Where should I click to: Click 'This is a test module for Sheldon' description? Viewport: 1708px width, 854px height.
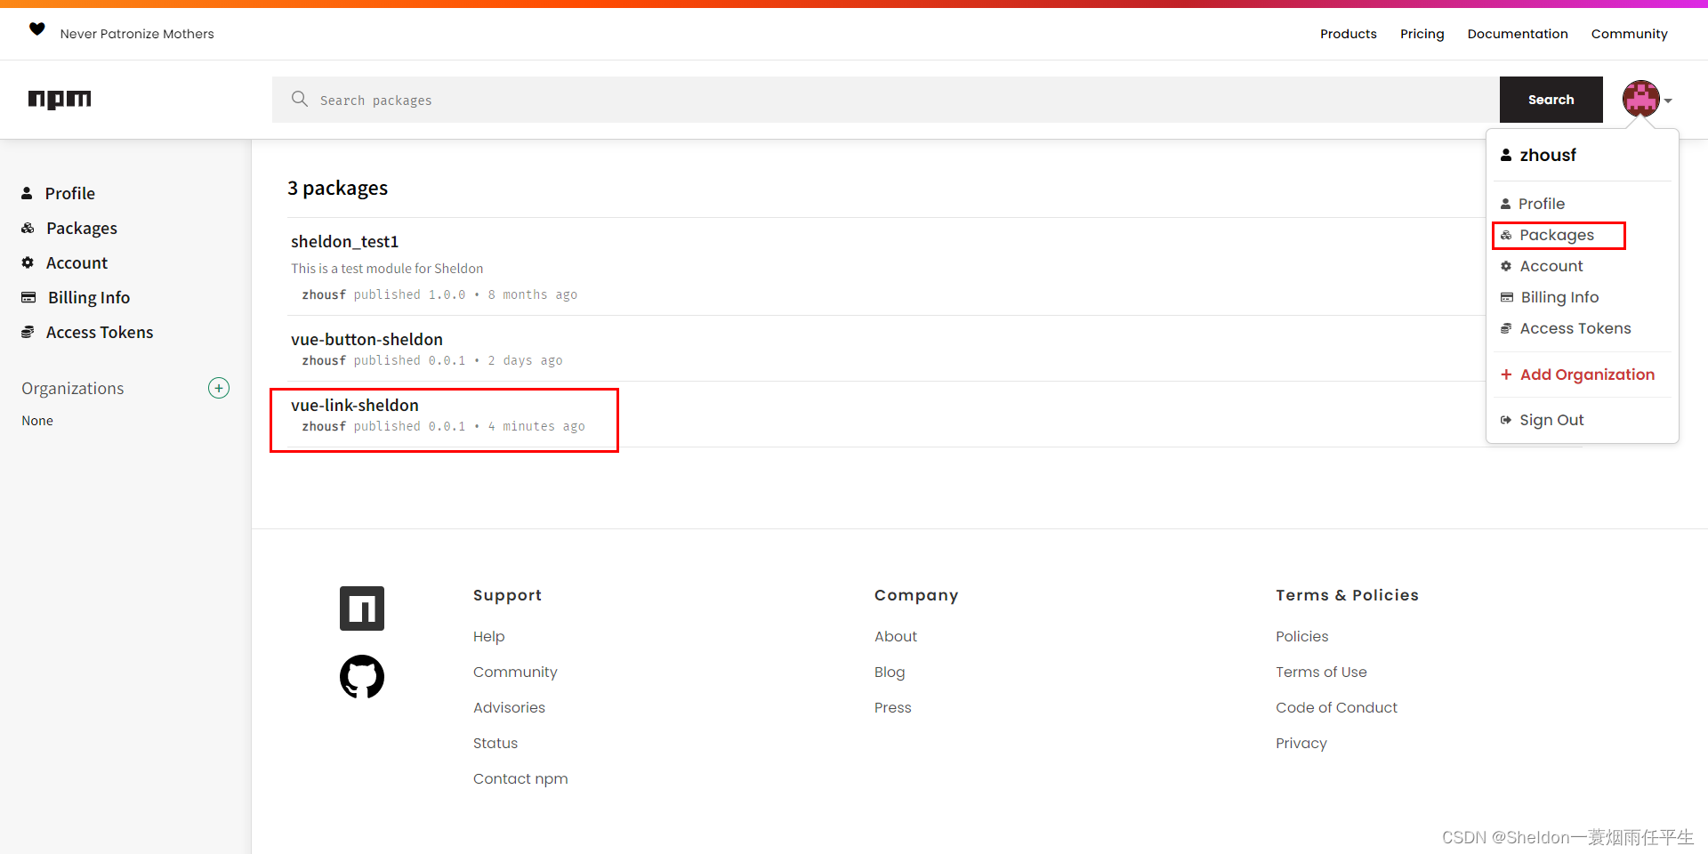click(x=387, y=269)
